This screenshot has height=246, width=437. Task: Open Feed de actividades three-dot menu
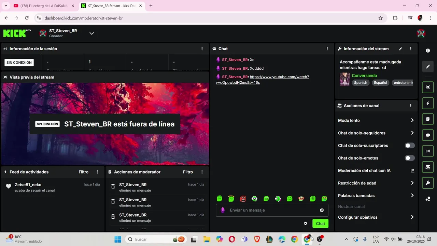coord(98,172)
